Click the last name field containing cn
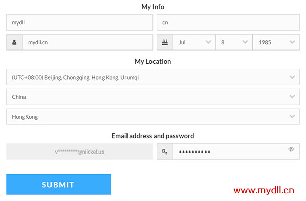Screen dimensions: 306x201 [x=228, y=22]
